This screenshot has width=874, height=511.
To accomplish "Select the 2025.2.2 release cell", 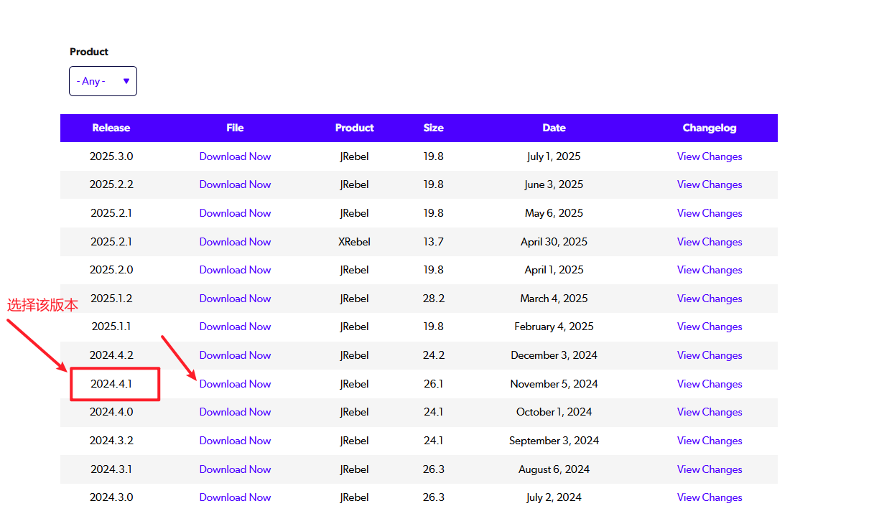I will coord(111,184).
